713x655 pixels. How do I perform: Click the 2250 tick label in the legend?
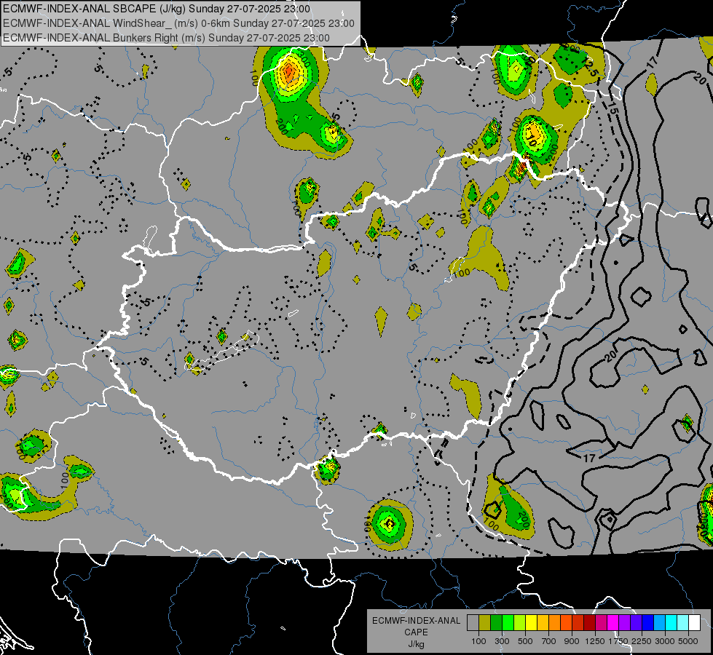coord(642,641)
